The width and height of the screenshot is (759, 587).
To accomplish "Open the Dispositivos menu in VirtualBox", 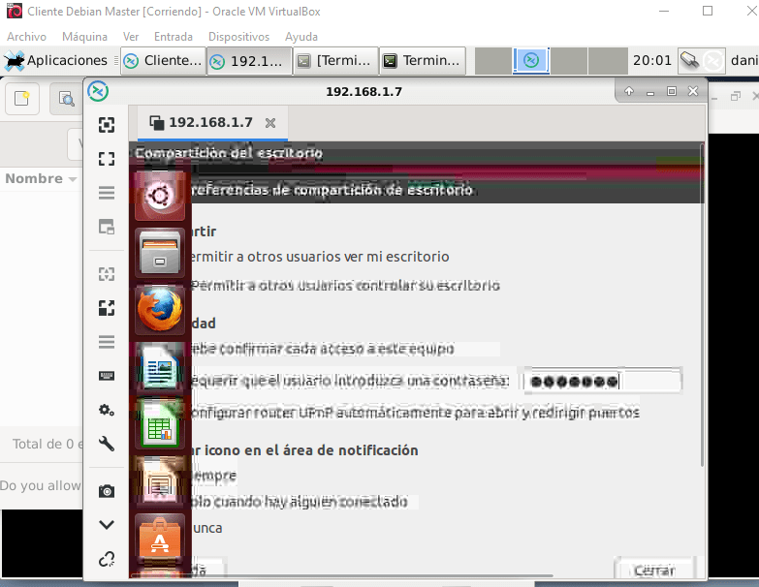I will [238, 37].
